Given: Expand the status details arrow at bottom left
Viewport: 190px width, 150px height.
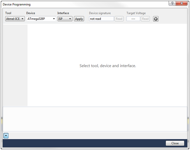Looking at the screenshot, I should [6, 136].
